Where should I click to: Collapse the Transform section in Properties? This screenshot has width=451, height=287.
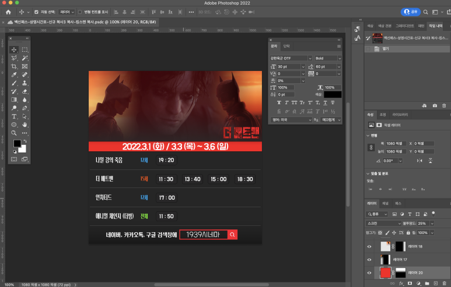[368, 136]
